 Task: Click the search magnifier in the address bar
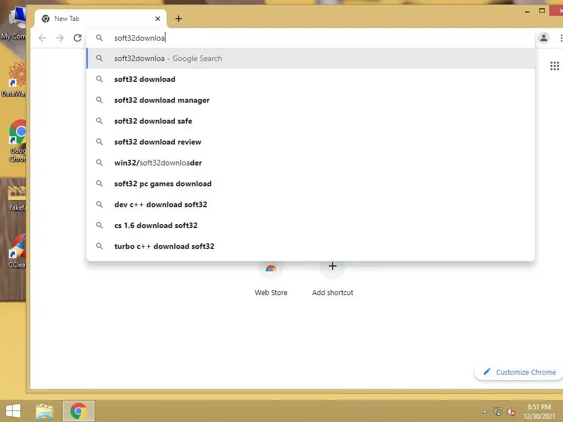click(x=100, y=38)
